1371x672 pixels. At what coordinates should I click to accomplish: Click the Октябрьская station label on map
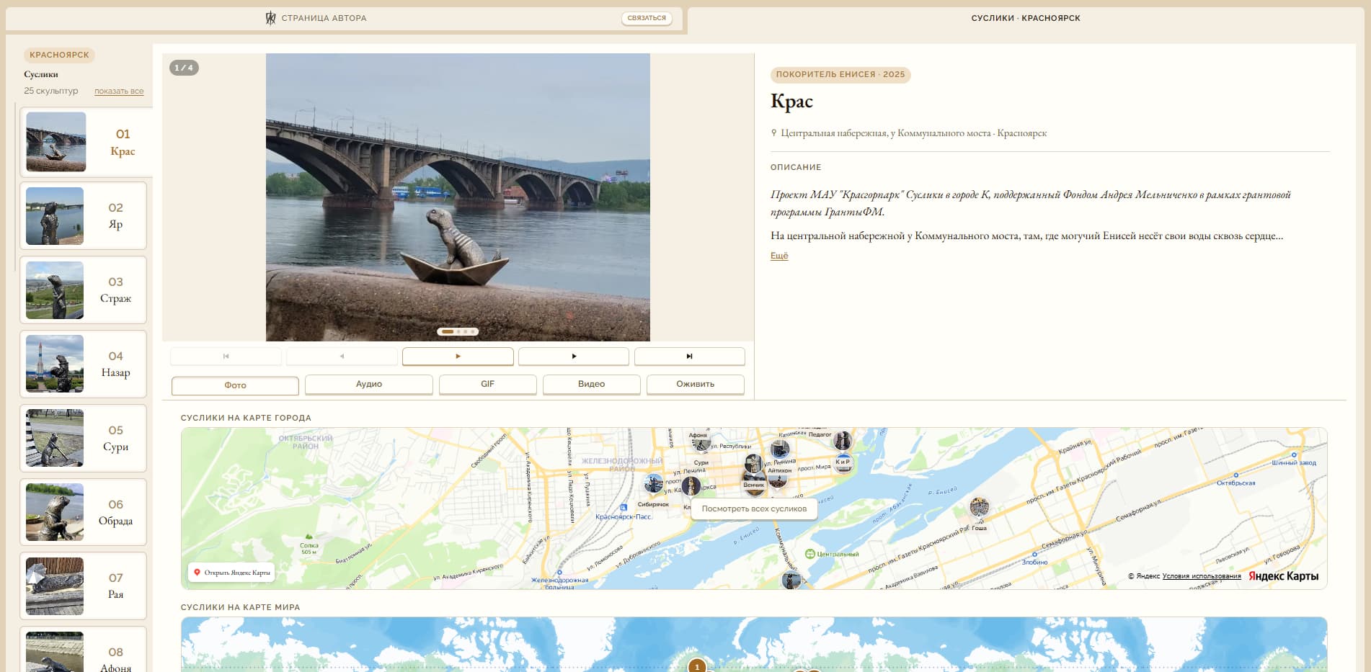(1236, 483)
